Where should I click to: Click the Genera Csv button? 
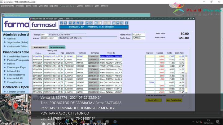(153, 100)
